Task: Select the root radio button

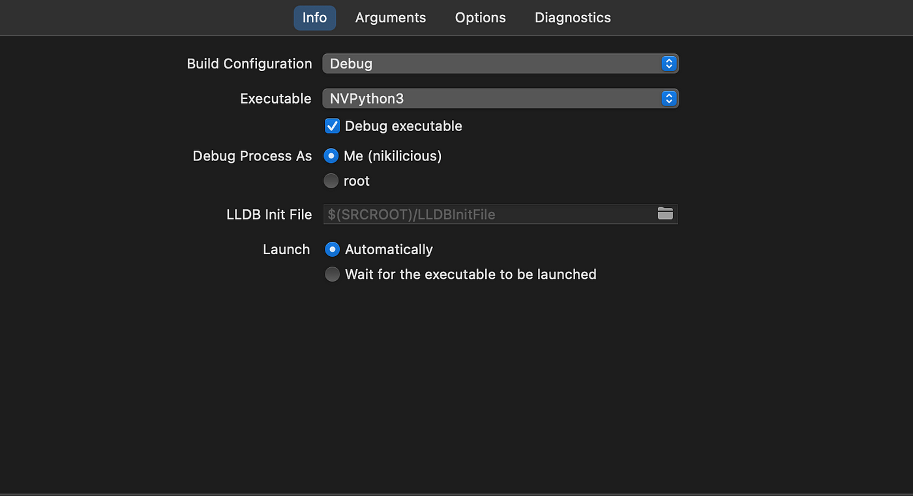Action: click(331, 181)
